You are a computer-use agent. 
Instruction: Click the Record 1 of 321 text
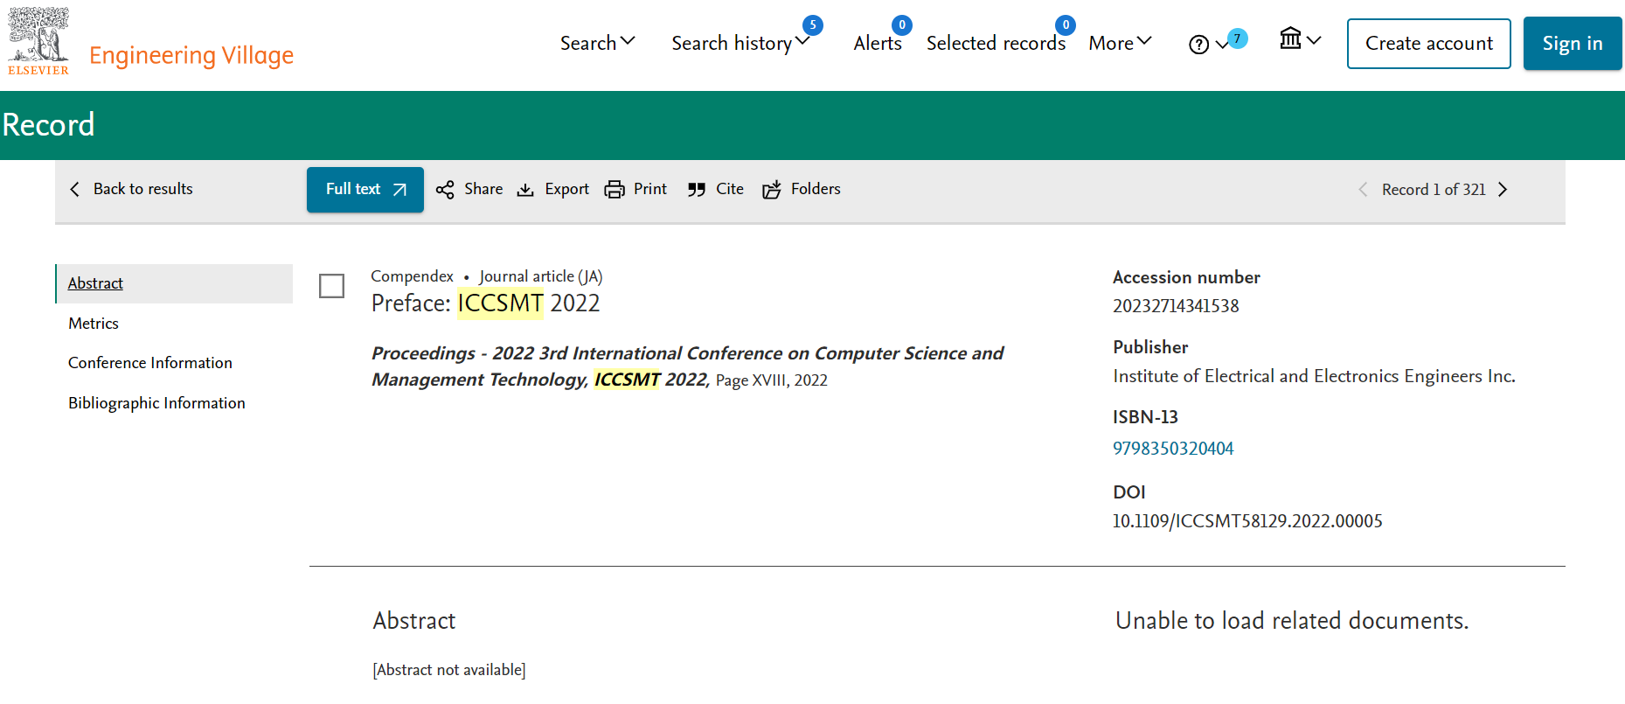click(x=1434, y=190)
